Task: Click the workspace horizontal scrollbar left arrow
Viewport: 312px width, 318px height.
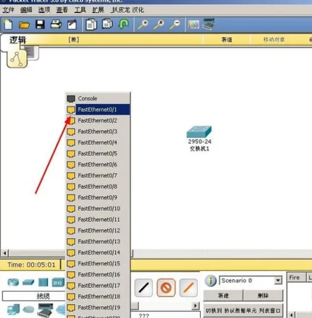Action: pos(5,253)
